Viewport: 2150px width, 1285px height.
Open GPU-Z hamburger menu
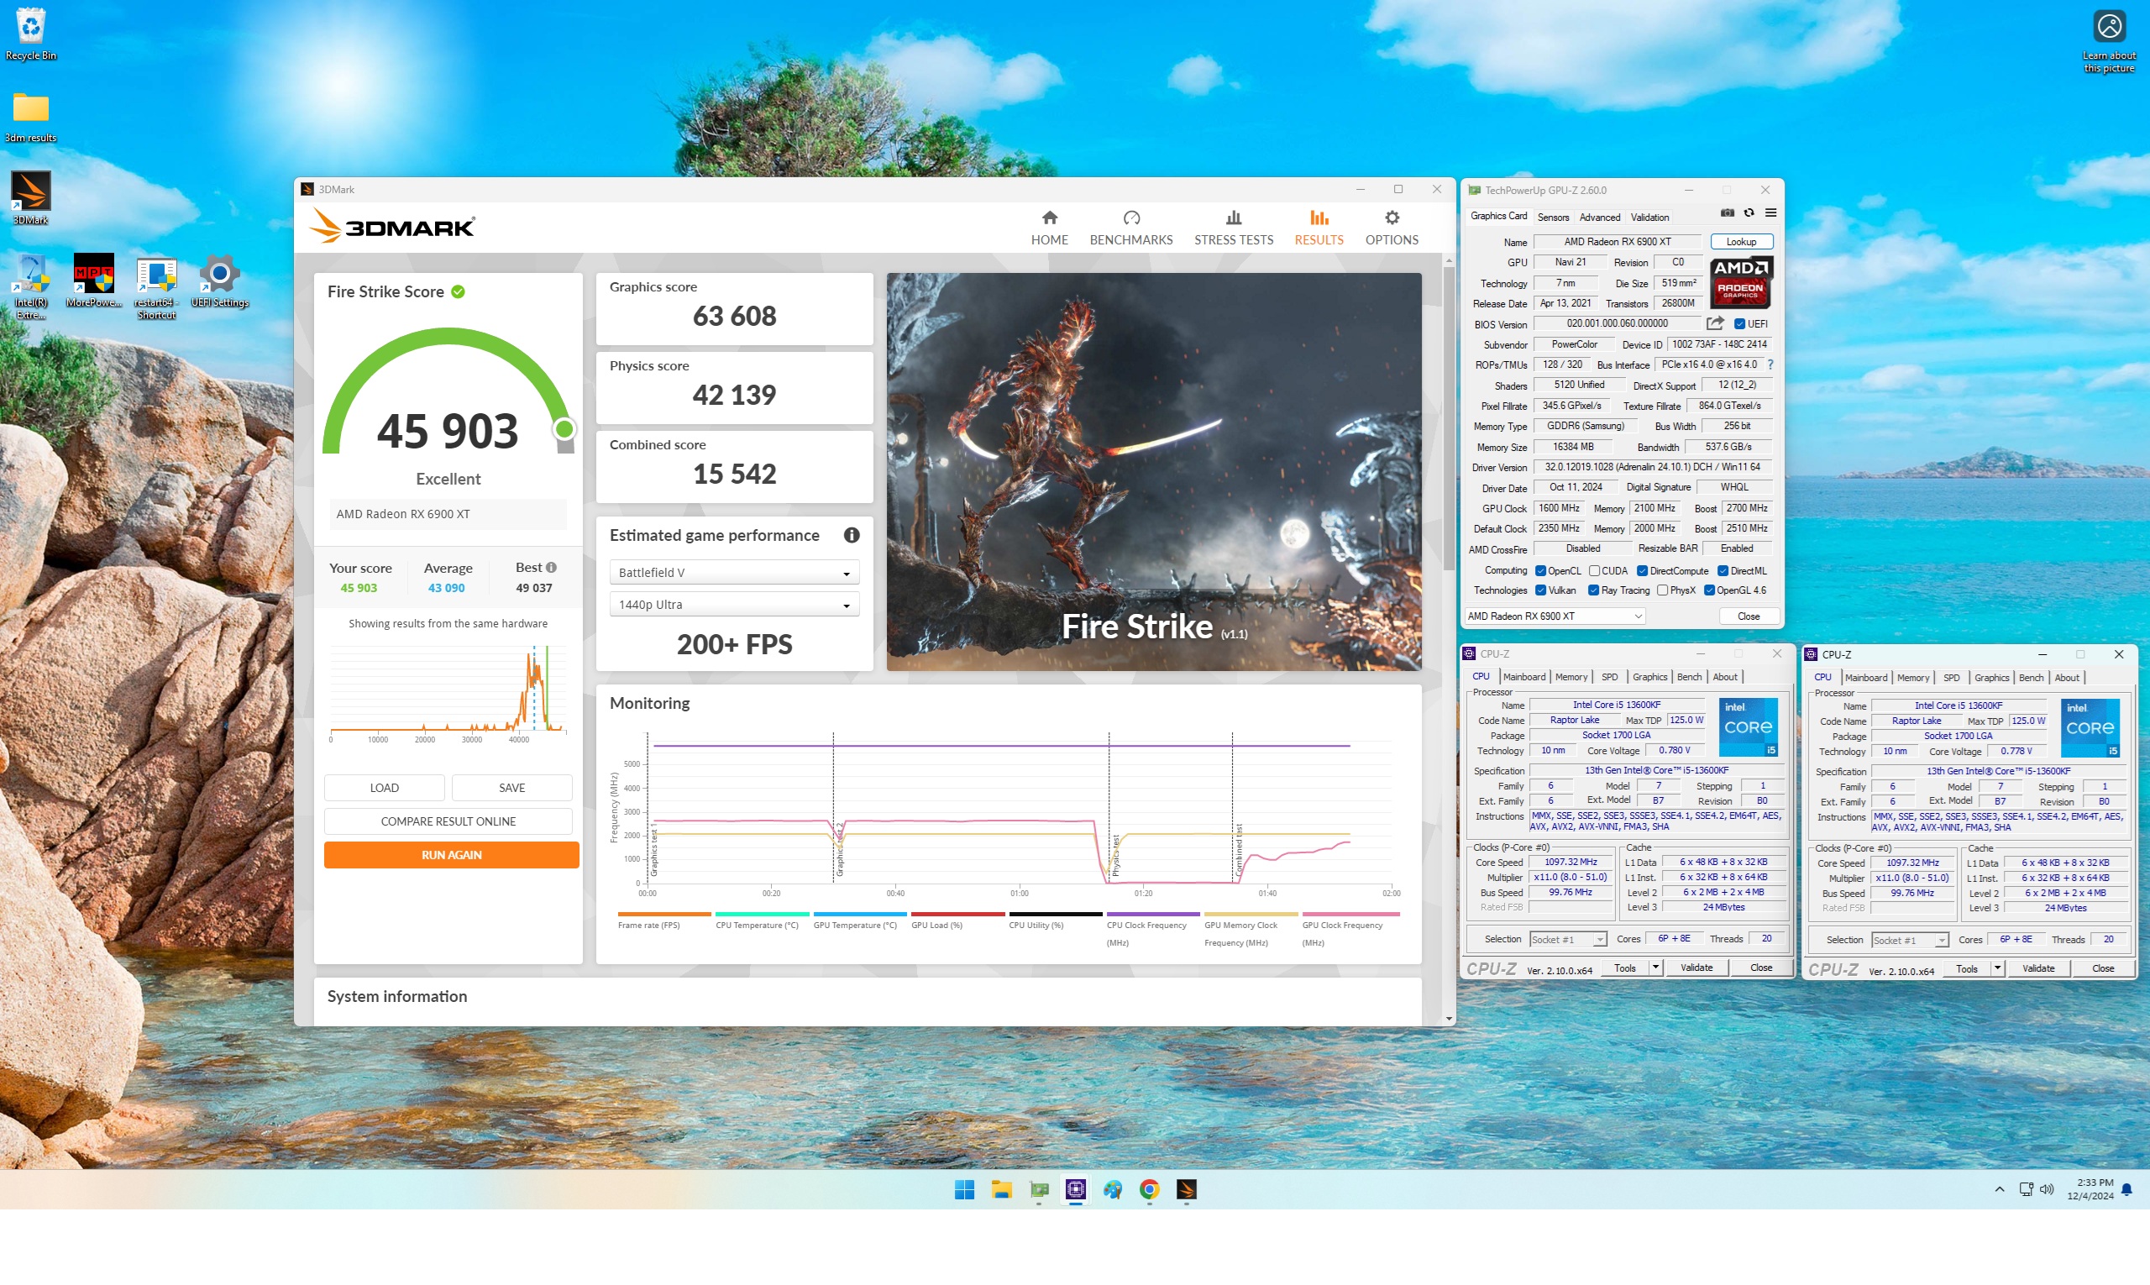click(1770, 213)
